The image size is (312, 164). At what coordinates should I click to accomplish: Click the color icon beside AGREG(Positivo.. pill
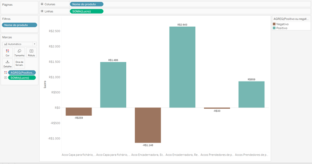point(6,73)
